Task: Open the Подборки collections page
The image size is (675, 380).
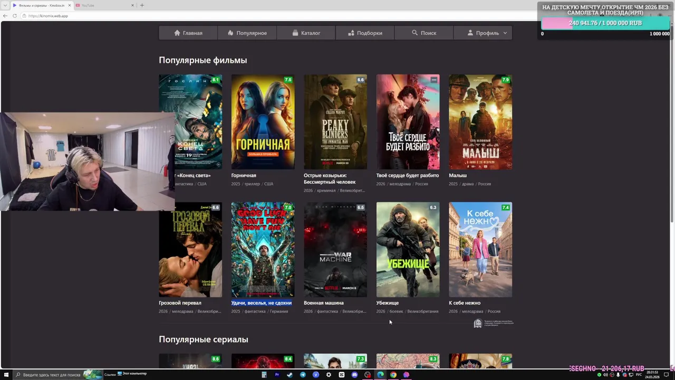Action: coord(365,33)
